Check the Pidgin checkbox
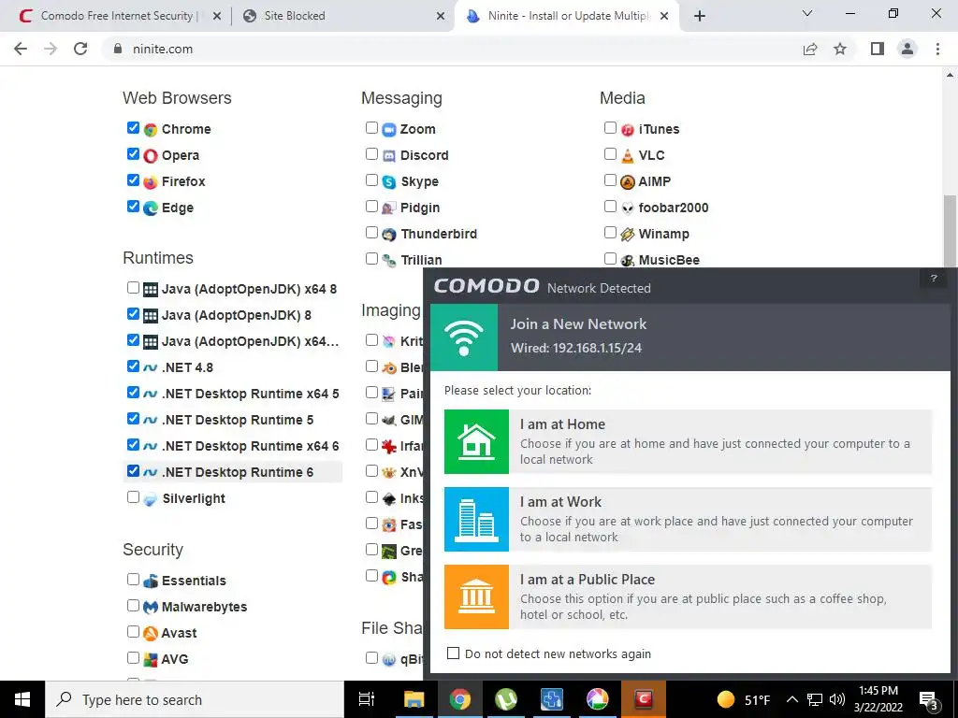Screen dimensions: 958x718 (371, 207)
